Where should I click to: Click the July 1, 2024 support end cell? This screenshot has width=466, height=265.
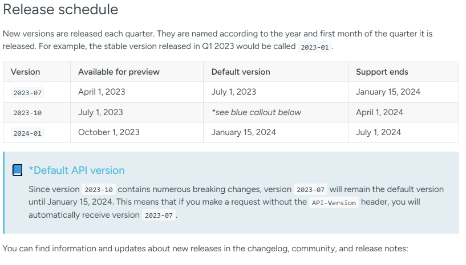[x=378, y=132]
